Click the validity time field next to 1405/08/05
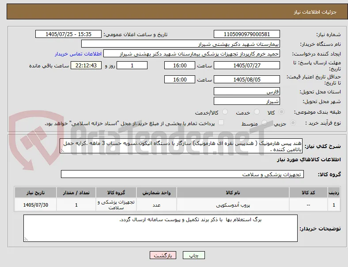 pyautogui.click(x=180, y=79)
